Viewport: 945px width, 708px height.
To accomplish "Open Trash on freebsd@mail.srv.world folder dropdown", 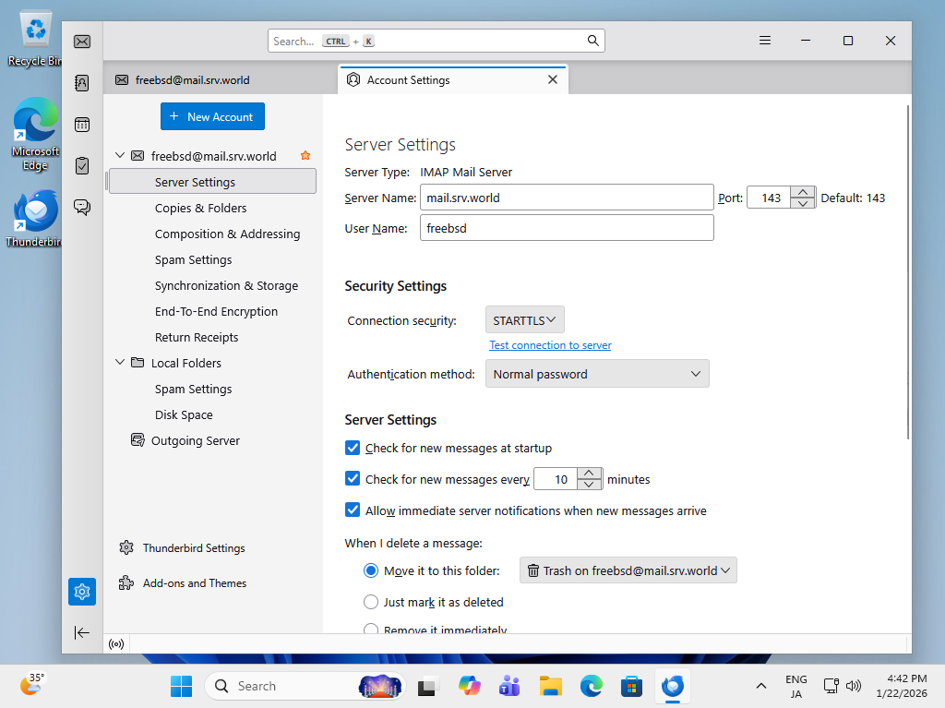I will coord(628,570).
